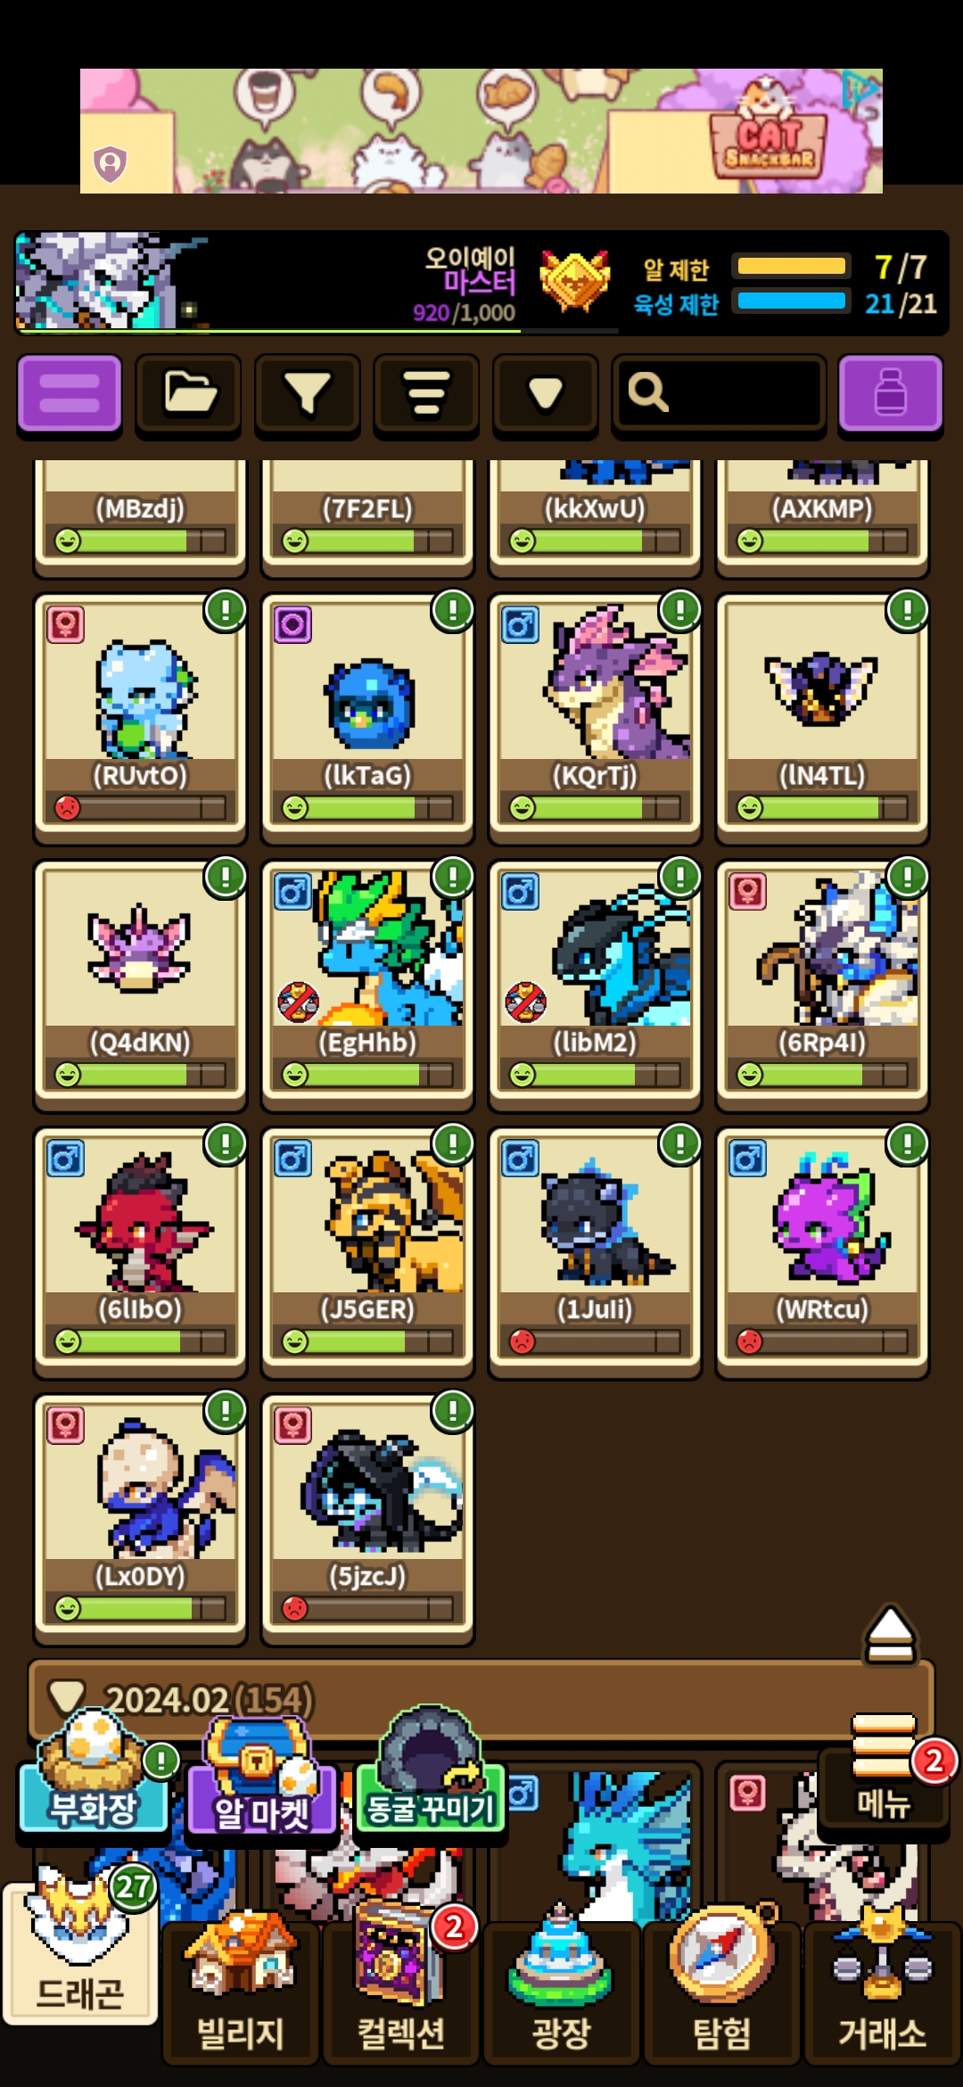The width and height of the screenshot is (963, 2087).
Task: Open master rank badge details
Action: (575, 281)
